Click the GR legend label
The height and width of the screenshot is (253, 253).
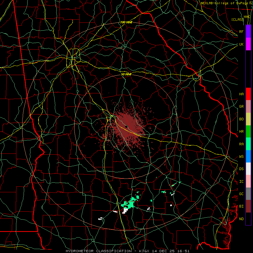point(241,107)
